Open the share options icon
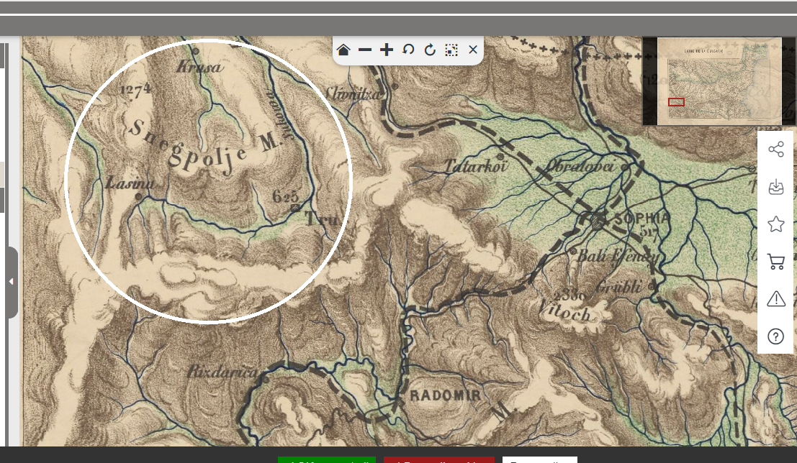 [x=775, y=150]
